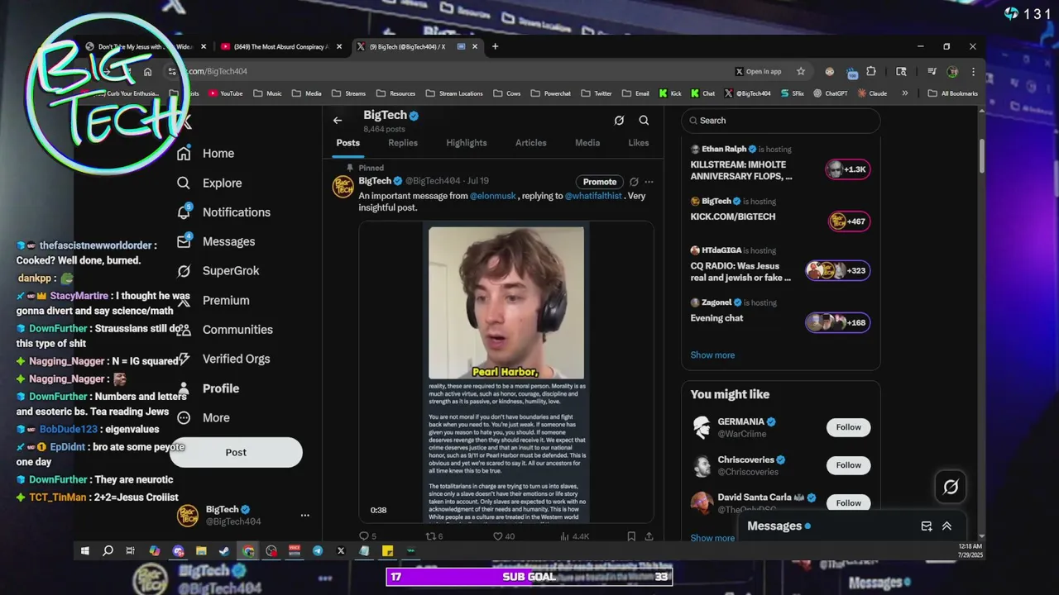The width and height of the screenshot is (1059, 595).
Task: Click reply icon on pinned post
Action: pyautogui.click(x=363, y=536)
